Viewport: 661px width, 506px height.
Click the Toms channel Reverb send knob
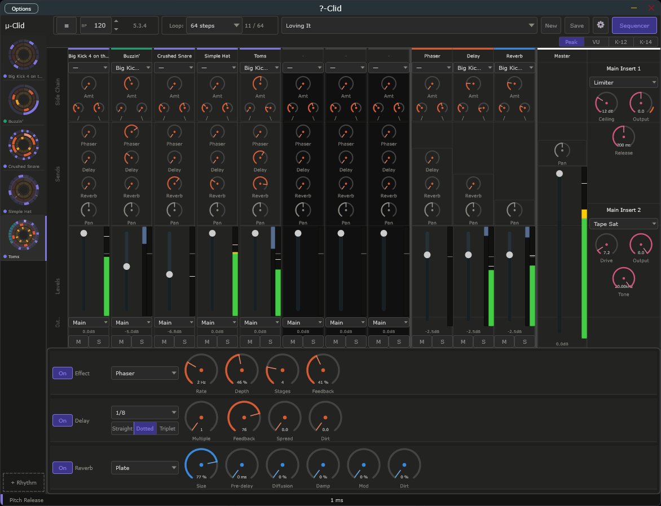(x=260, y=184)
